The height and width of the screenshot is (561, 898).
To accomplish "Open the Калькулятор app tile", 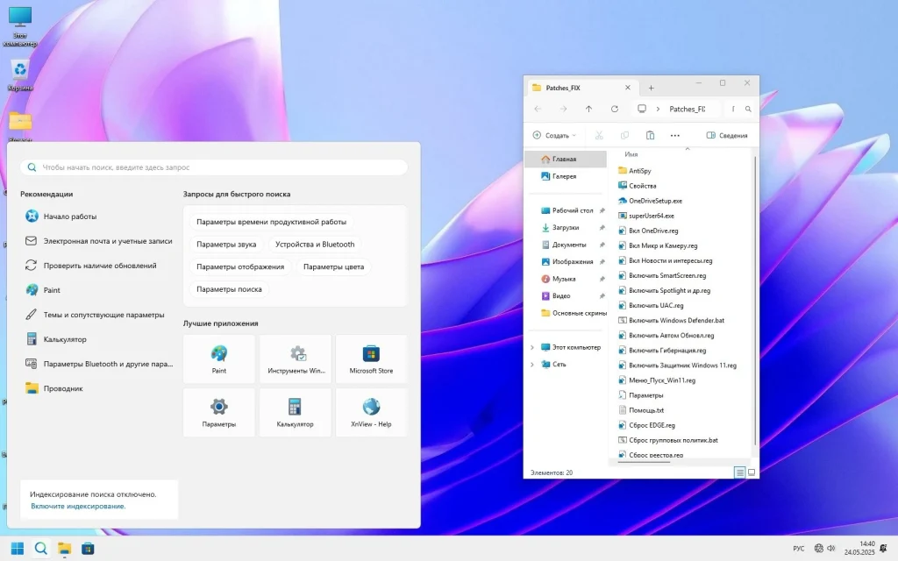I will (295, 412).
